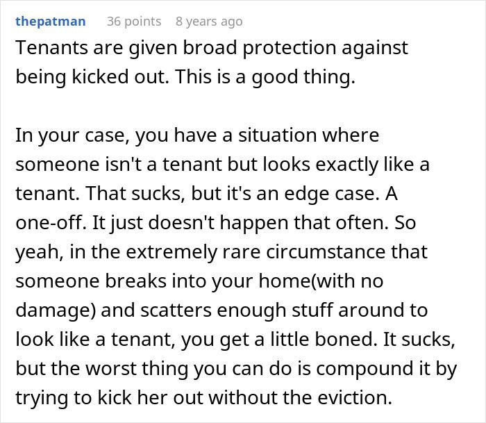Click the word 'one-off' in the comment
Viewport: 486px width, 423px height.
[49, 223]
